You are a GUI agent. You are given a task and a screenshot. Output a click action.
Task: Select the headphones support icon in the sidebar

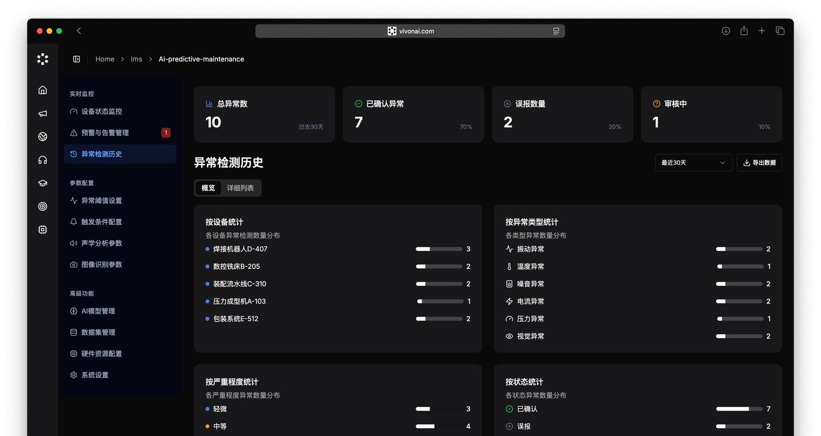click(x=42, y=160)
